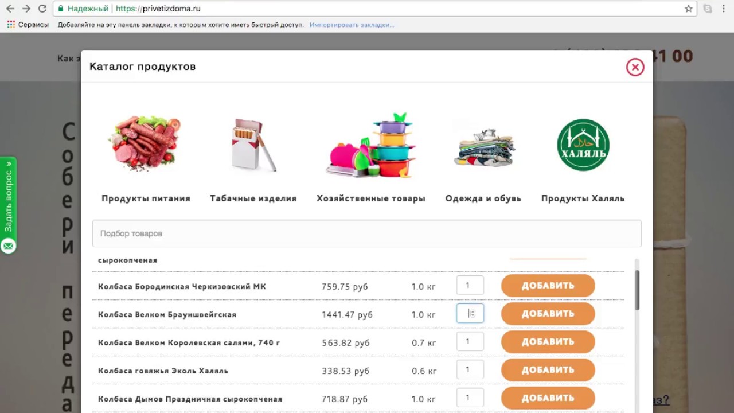Click the 718.87 руб price

coord(345,399)
